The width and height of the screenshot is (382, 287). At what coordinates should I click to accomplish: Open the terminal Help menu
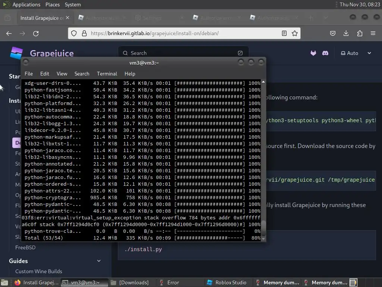click(130, 74)
